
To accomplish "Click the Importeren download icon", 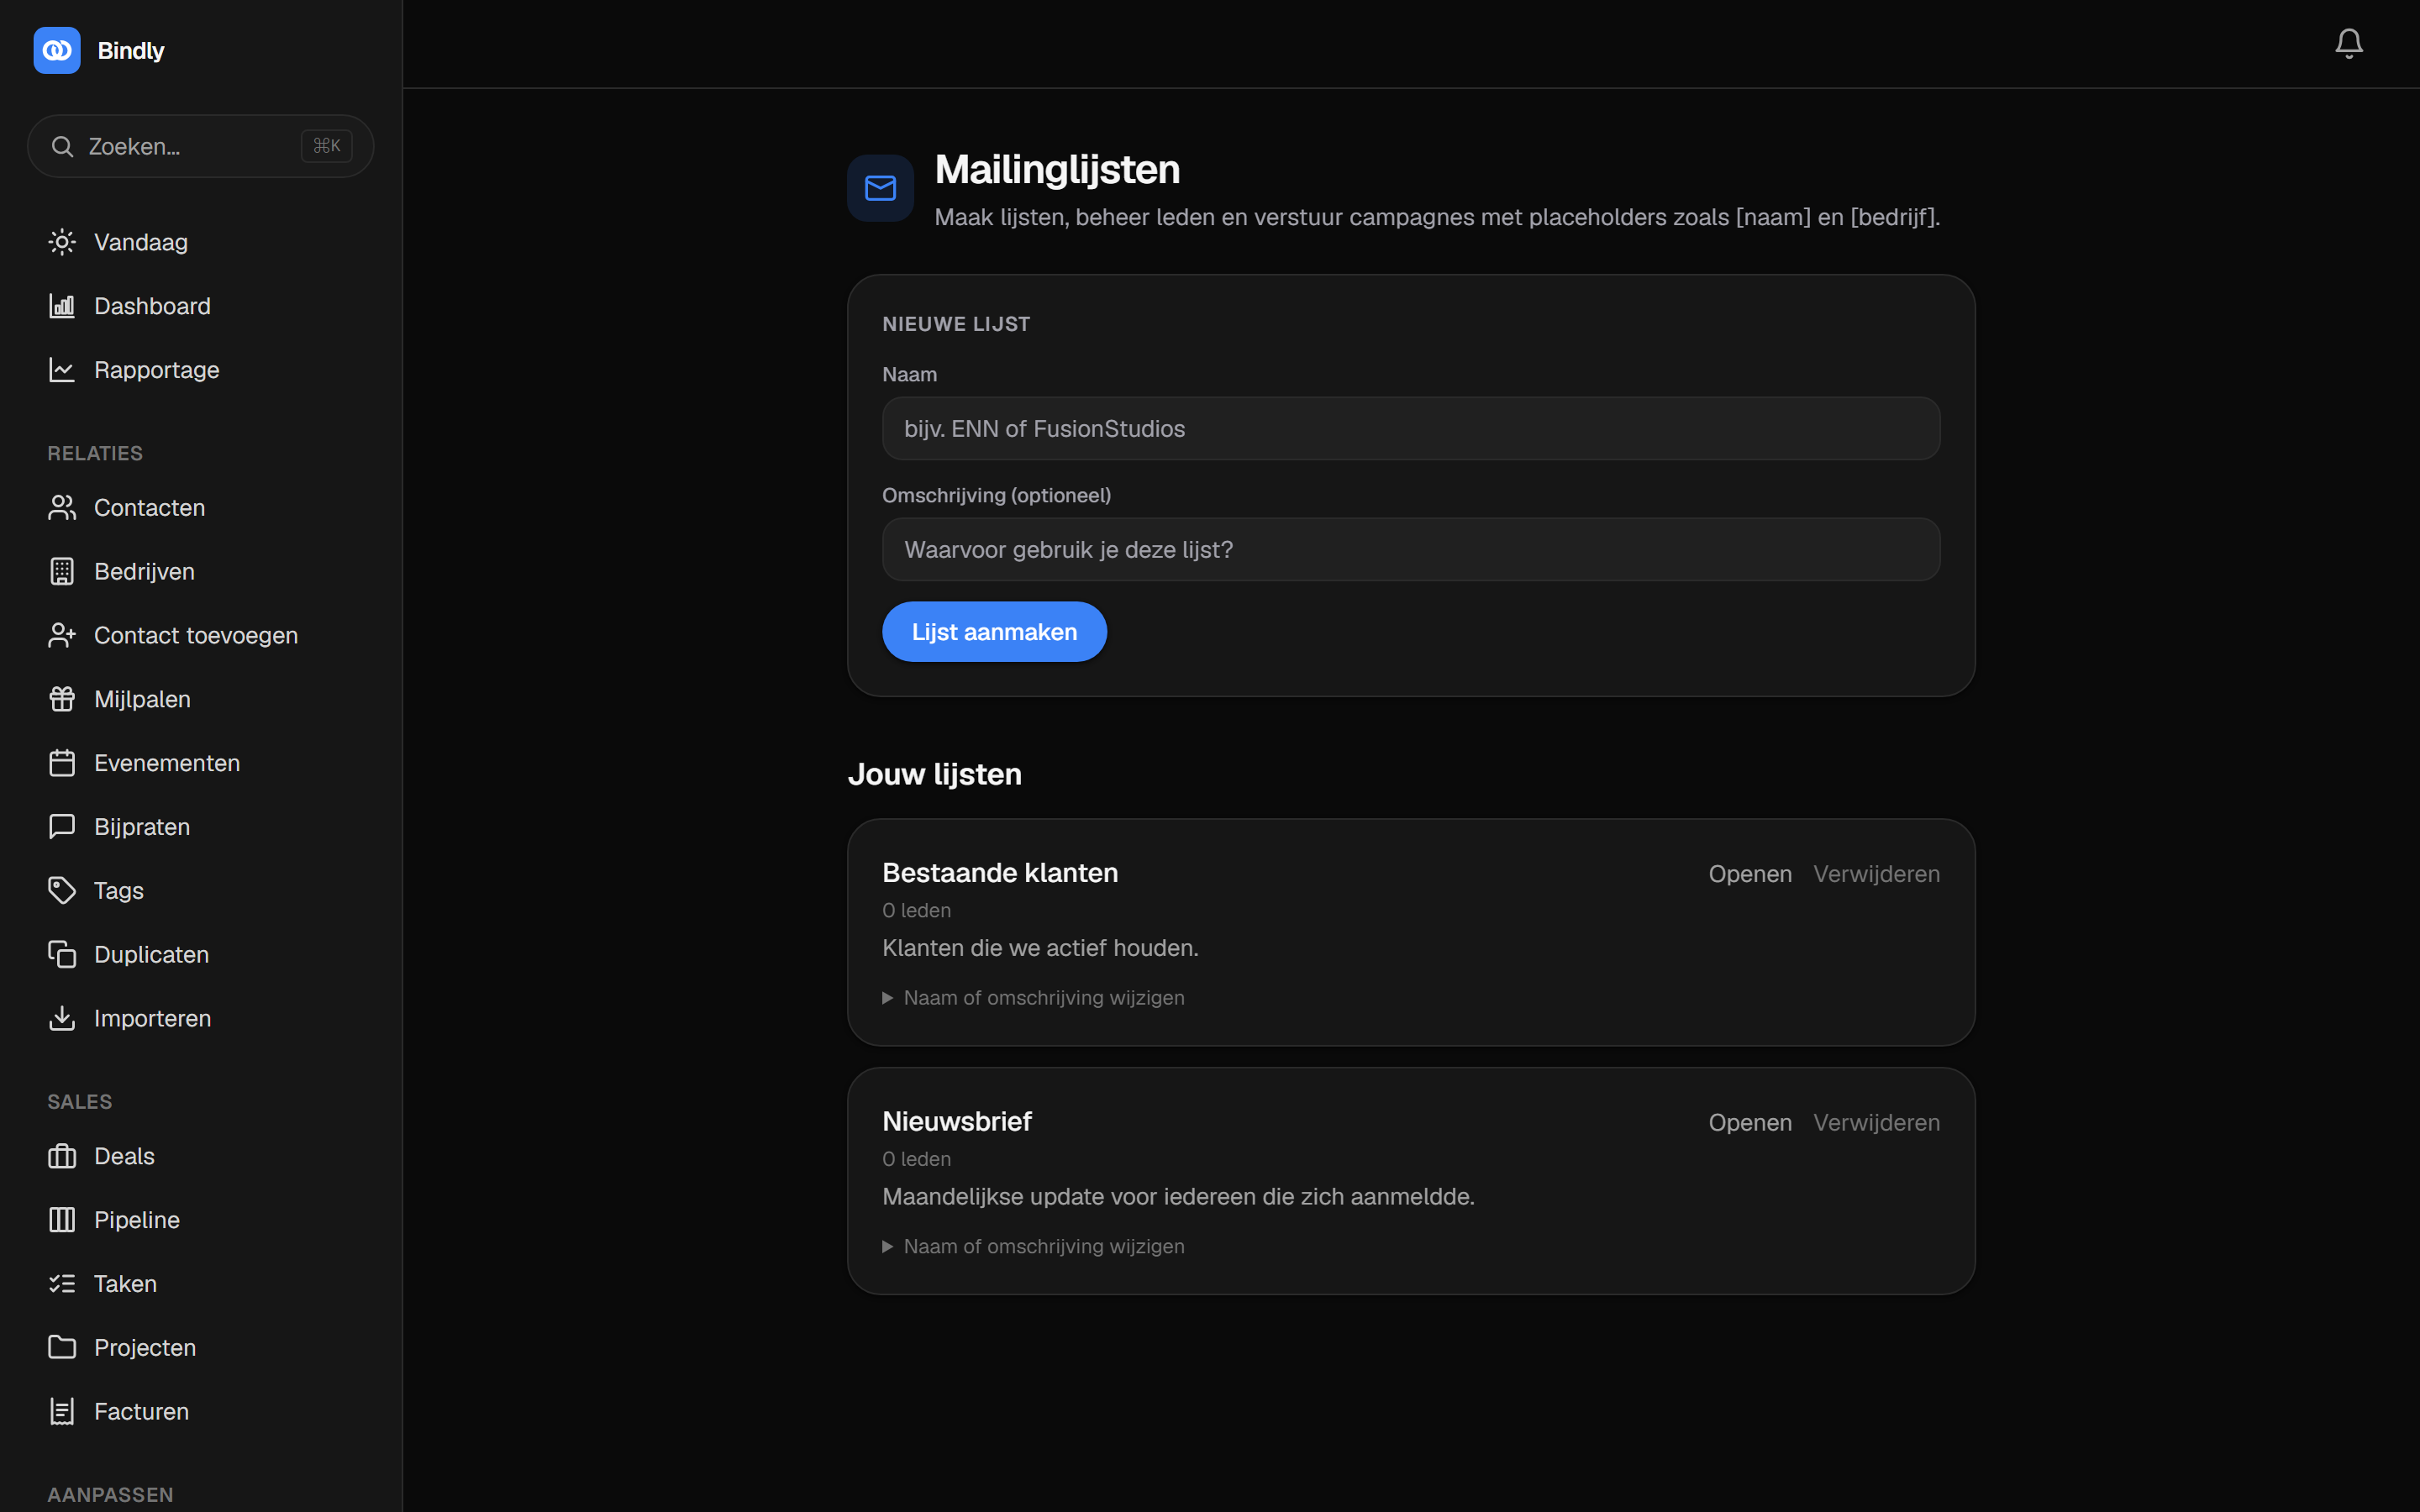I will point(62,1018).
